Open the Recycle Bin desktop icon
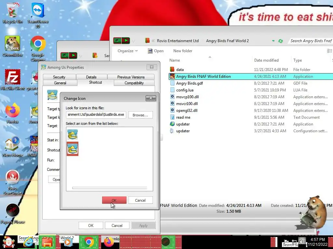The height and width of the screenshot is (249, 333). click(13, 13)
